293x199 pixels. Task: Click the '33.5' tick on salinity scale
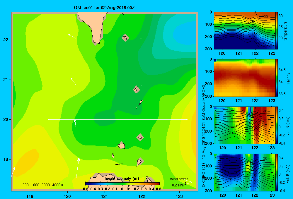point(282,94)
